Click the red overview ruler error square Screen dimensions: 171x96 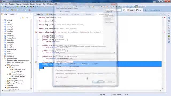click(165, 17)
